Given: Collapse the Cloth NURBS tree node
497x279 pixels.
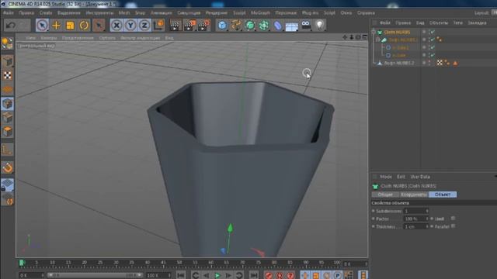Looking at the screenshot, I should tap(374, 32).
